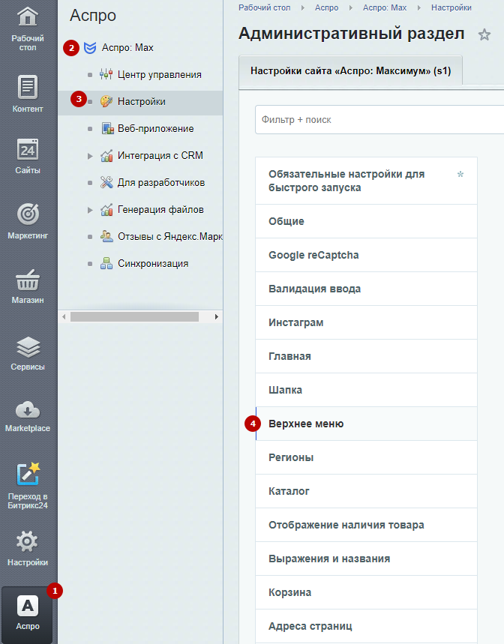
Task: Open the Общие settings section
Action: [366, 221]
